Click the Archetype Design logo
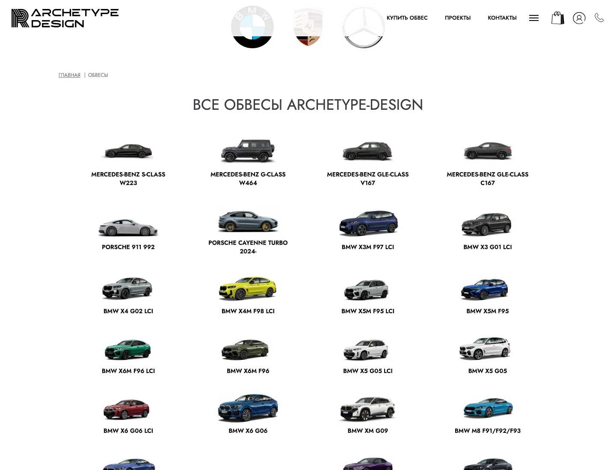This screenshot has height=470, width=616. click(x=65, y=18)
